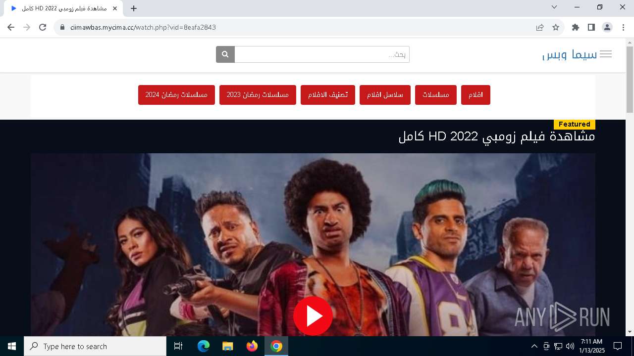Image resolution: width=634 pixels, height=356 pixels.
Task: Bookmark this page with the star icon
Action: click(x=556, y=27)
